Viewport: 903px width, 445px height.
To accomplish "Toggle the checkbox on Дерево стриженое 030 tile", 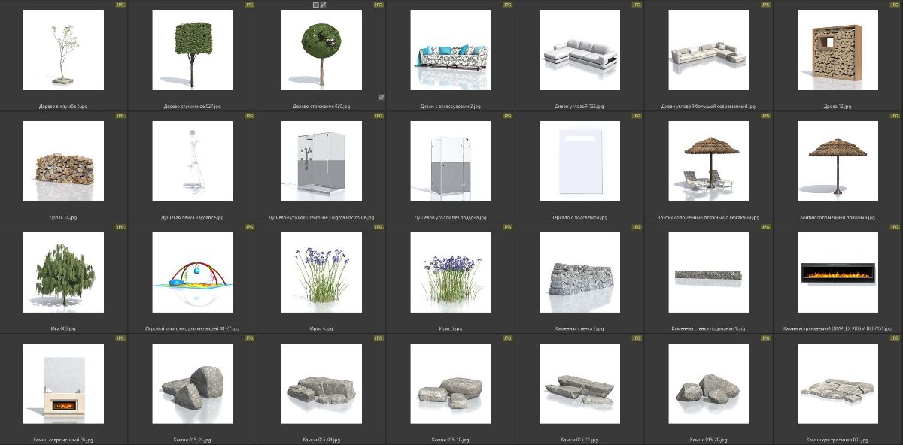I will click(381, 97).
